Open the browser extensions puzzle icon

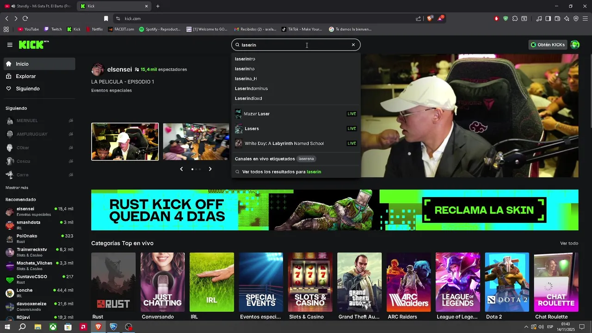[515, 18]
